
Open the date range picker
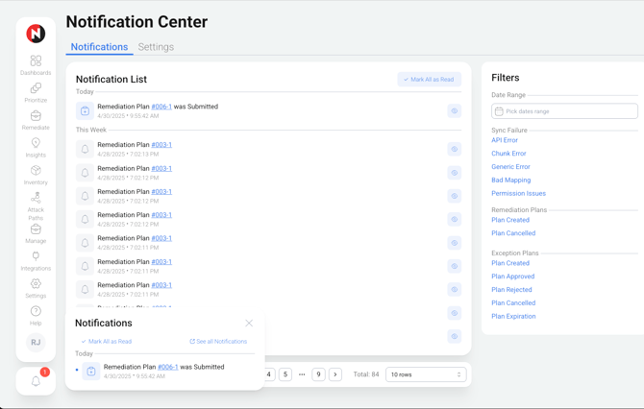pyautogui.click(x=564, y=111)
